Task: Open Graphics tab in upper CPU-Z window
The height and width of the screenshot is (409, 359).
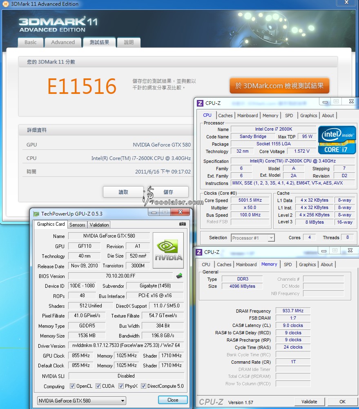Action: (309, 116)
